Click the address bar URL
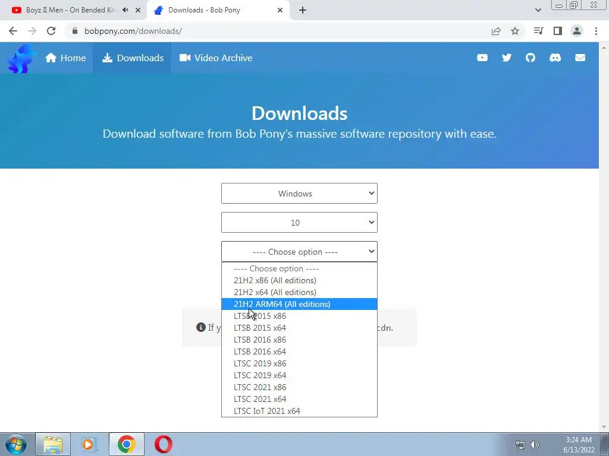This screenshot has height=456, width=609. [133, 31]
